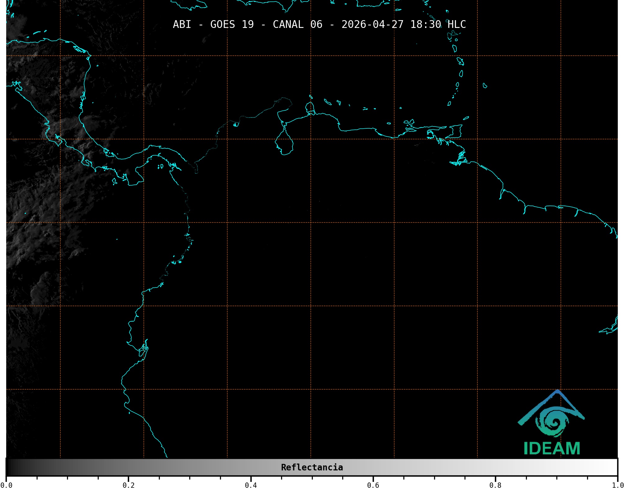Click the 0.8 tick label on colorbar
The width and height of the screenshot is (624, 489).
(495, 485)
